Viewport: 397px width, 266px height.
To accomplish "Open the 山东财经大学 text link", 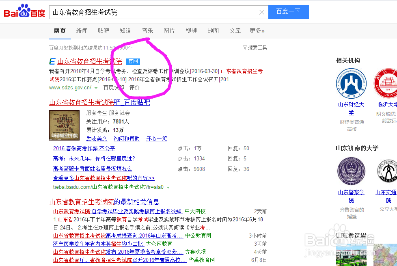I will (351, 109).
